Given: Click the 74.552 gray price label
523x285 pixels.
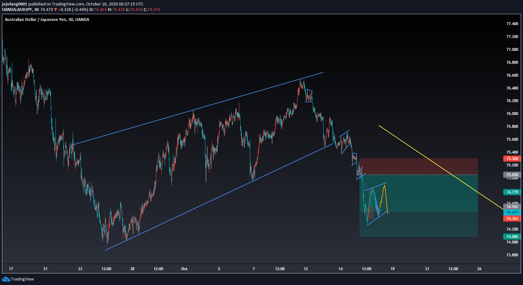Looking at the screenshot, I should click(x=512, y=207).
